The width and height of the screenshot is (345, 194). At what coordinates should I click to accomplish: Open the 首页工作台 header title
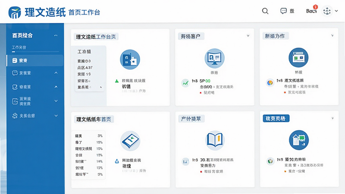[x=84, y=13]
